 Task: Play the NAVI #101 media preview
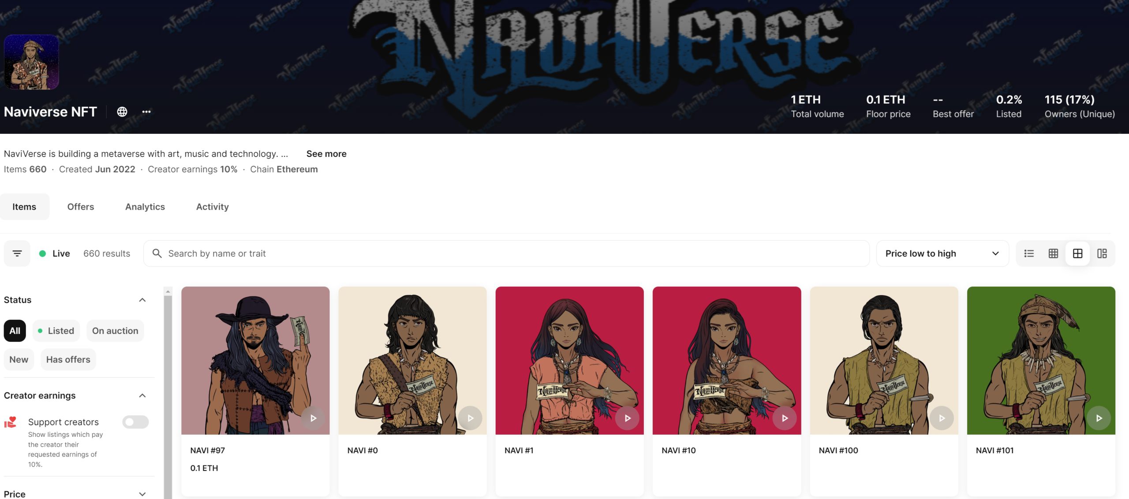click(1099, 418)
